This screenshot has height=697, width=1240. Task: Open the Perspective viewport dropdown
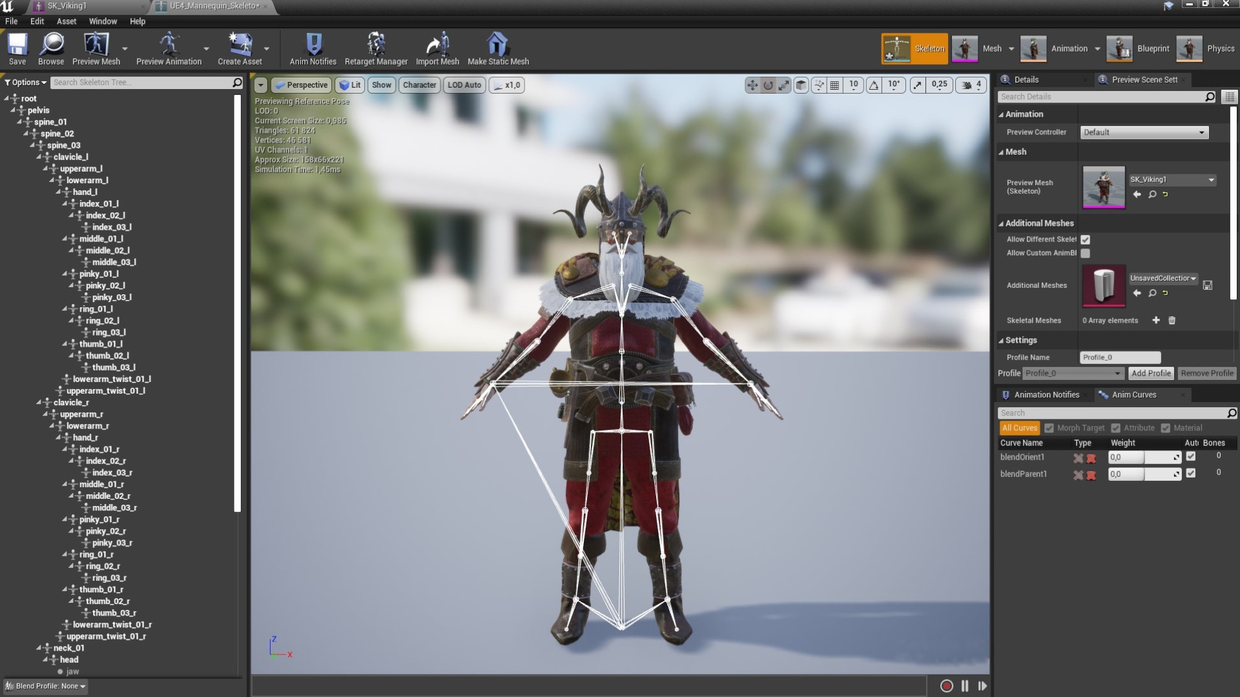pyautogui.click(x=301, y=85)
